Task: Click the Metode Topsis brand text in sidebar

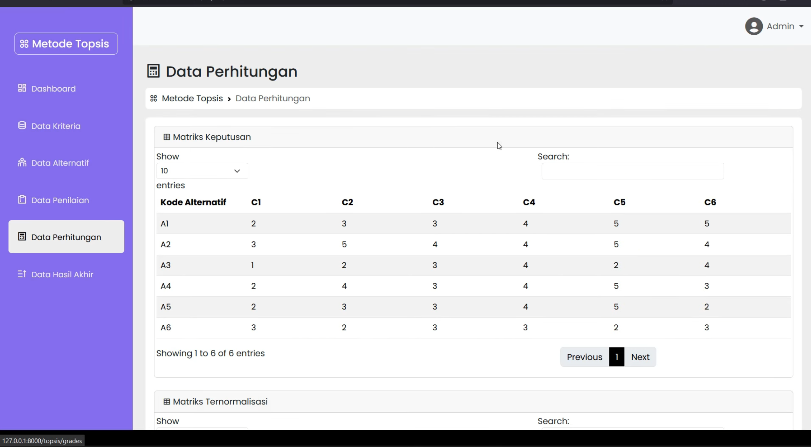Action: [70, 44]
